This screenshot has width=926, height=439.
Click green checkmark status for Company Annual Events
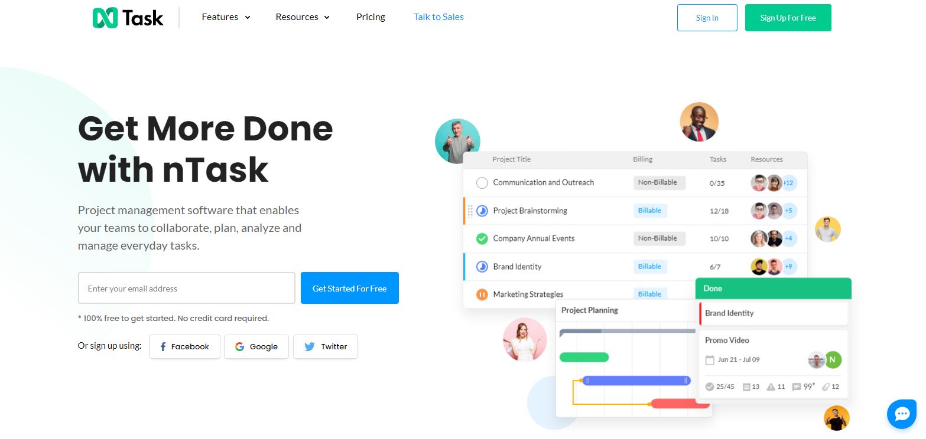click(482, 238)
